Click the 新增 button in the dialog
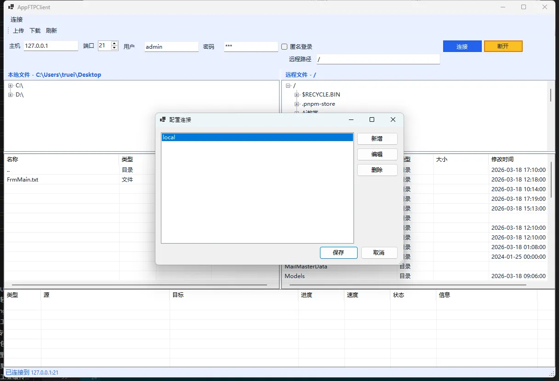 (377, 139)
